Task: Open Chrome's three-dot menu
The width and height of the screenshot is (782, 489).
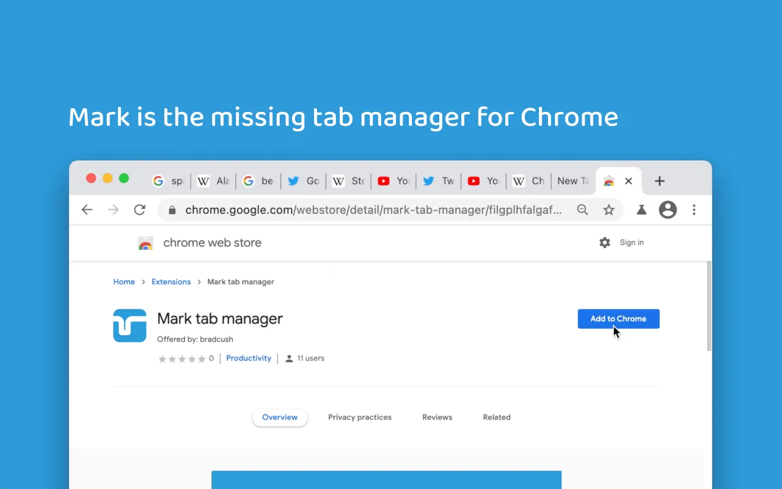Action: pyautogui.click(x=694, y=210)
